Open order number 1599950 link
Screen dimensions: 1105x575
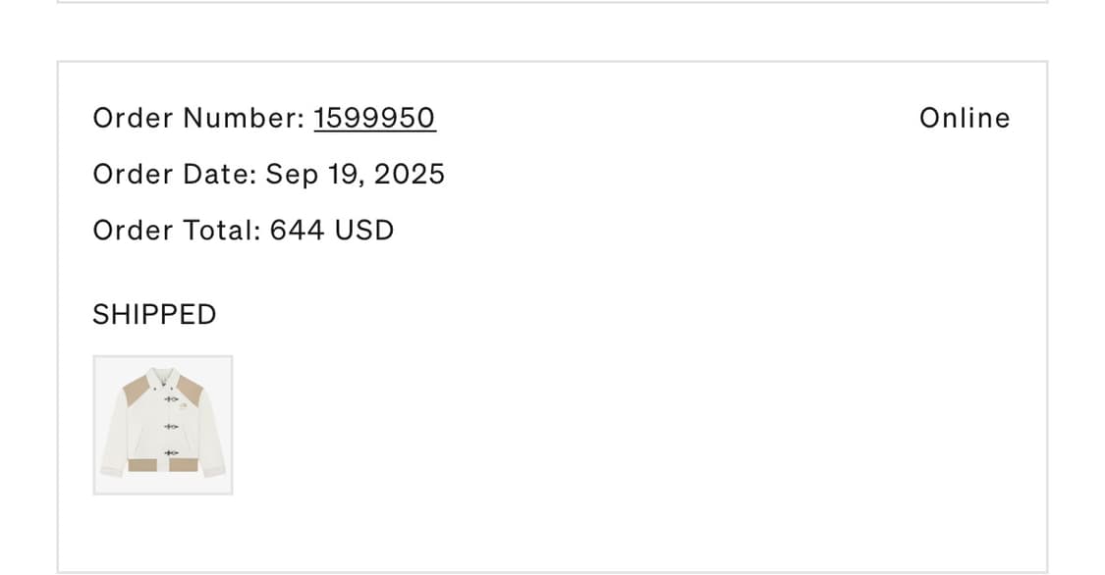374,118
